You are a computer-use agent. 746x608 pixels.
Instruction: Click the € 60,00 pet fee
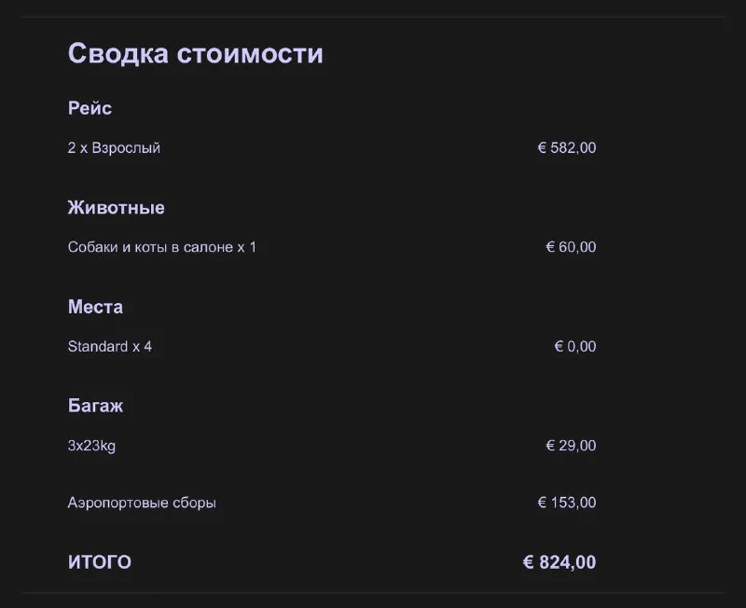point(571,247)
